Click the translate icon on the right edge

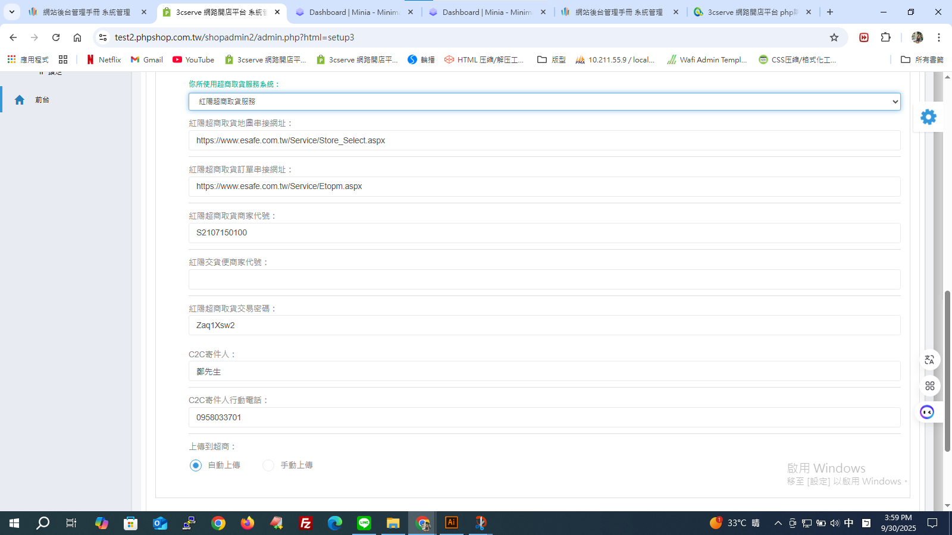[929, 360]
